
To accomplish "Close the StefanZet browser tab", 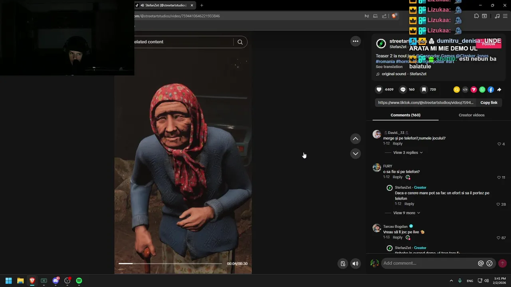I will pos(192,5).
